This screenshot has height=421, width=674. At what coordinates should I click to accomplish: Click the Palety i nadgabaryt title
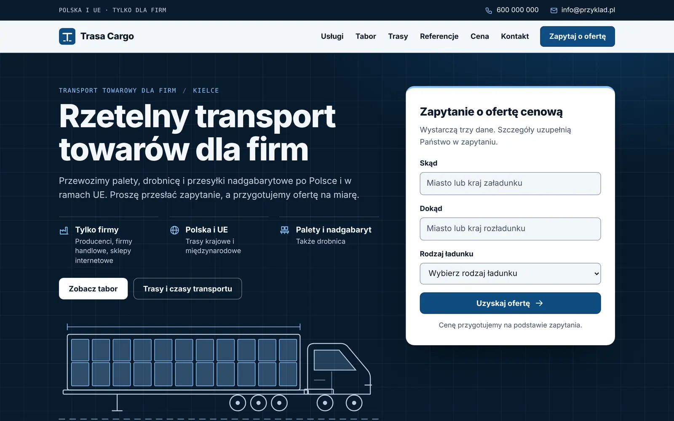tap(334, 230)
